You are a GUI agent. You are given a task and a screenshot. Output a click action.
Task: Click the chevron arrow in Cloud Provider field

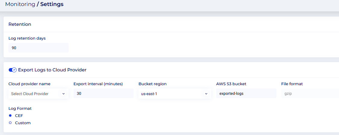pyautogui.click(x=64, y=94)
